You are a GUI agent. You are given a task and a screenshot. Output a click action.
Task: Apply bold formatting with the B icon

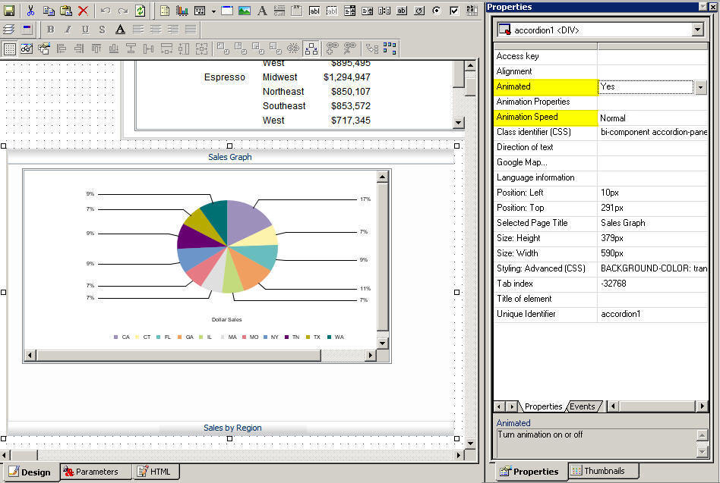tap(50, 30)
